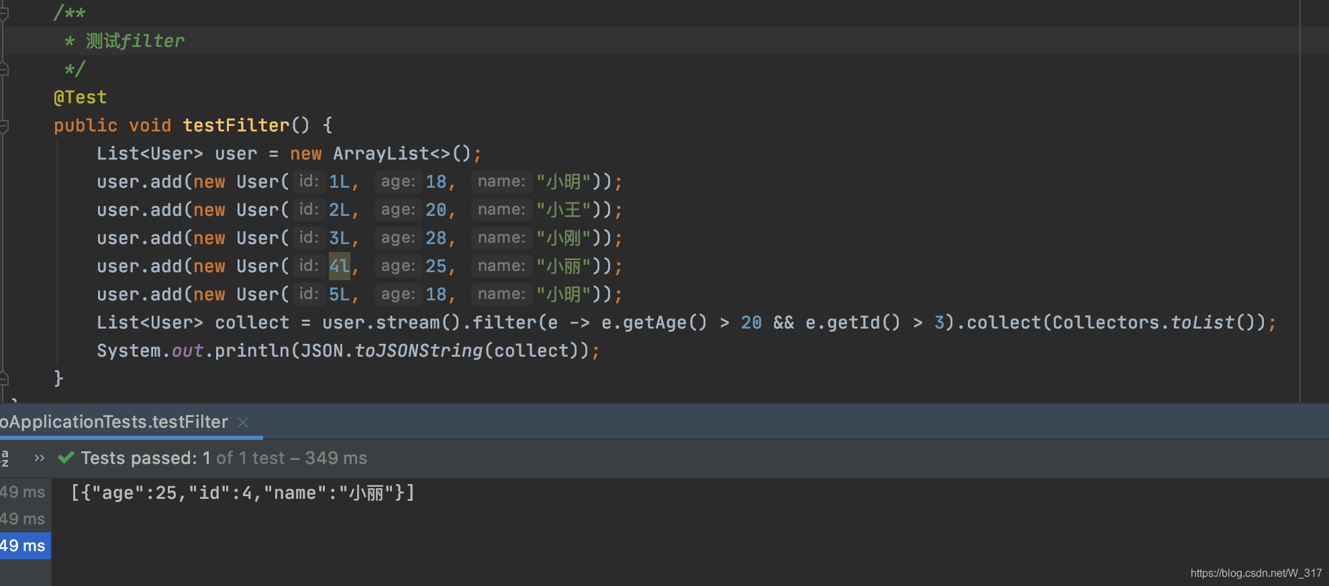Click the toList method reference
Viewport: 1329px width, 586px height.
pyautogui.click(x=1202, y=323)
